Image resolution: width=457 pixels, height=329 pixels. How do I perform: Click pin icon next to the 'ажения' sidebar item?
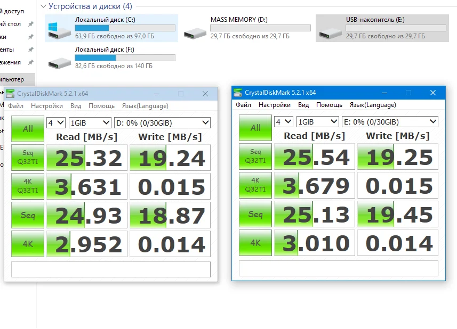30,62
